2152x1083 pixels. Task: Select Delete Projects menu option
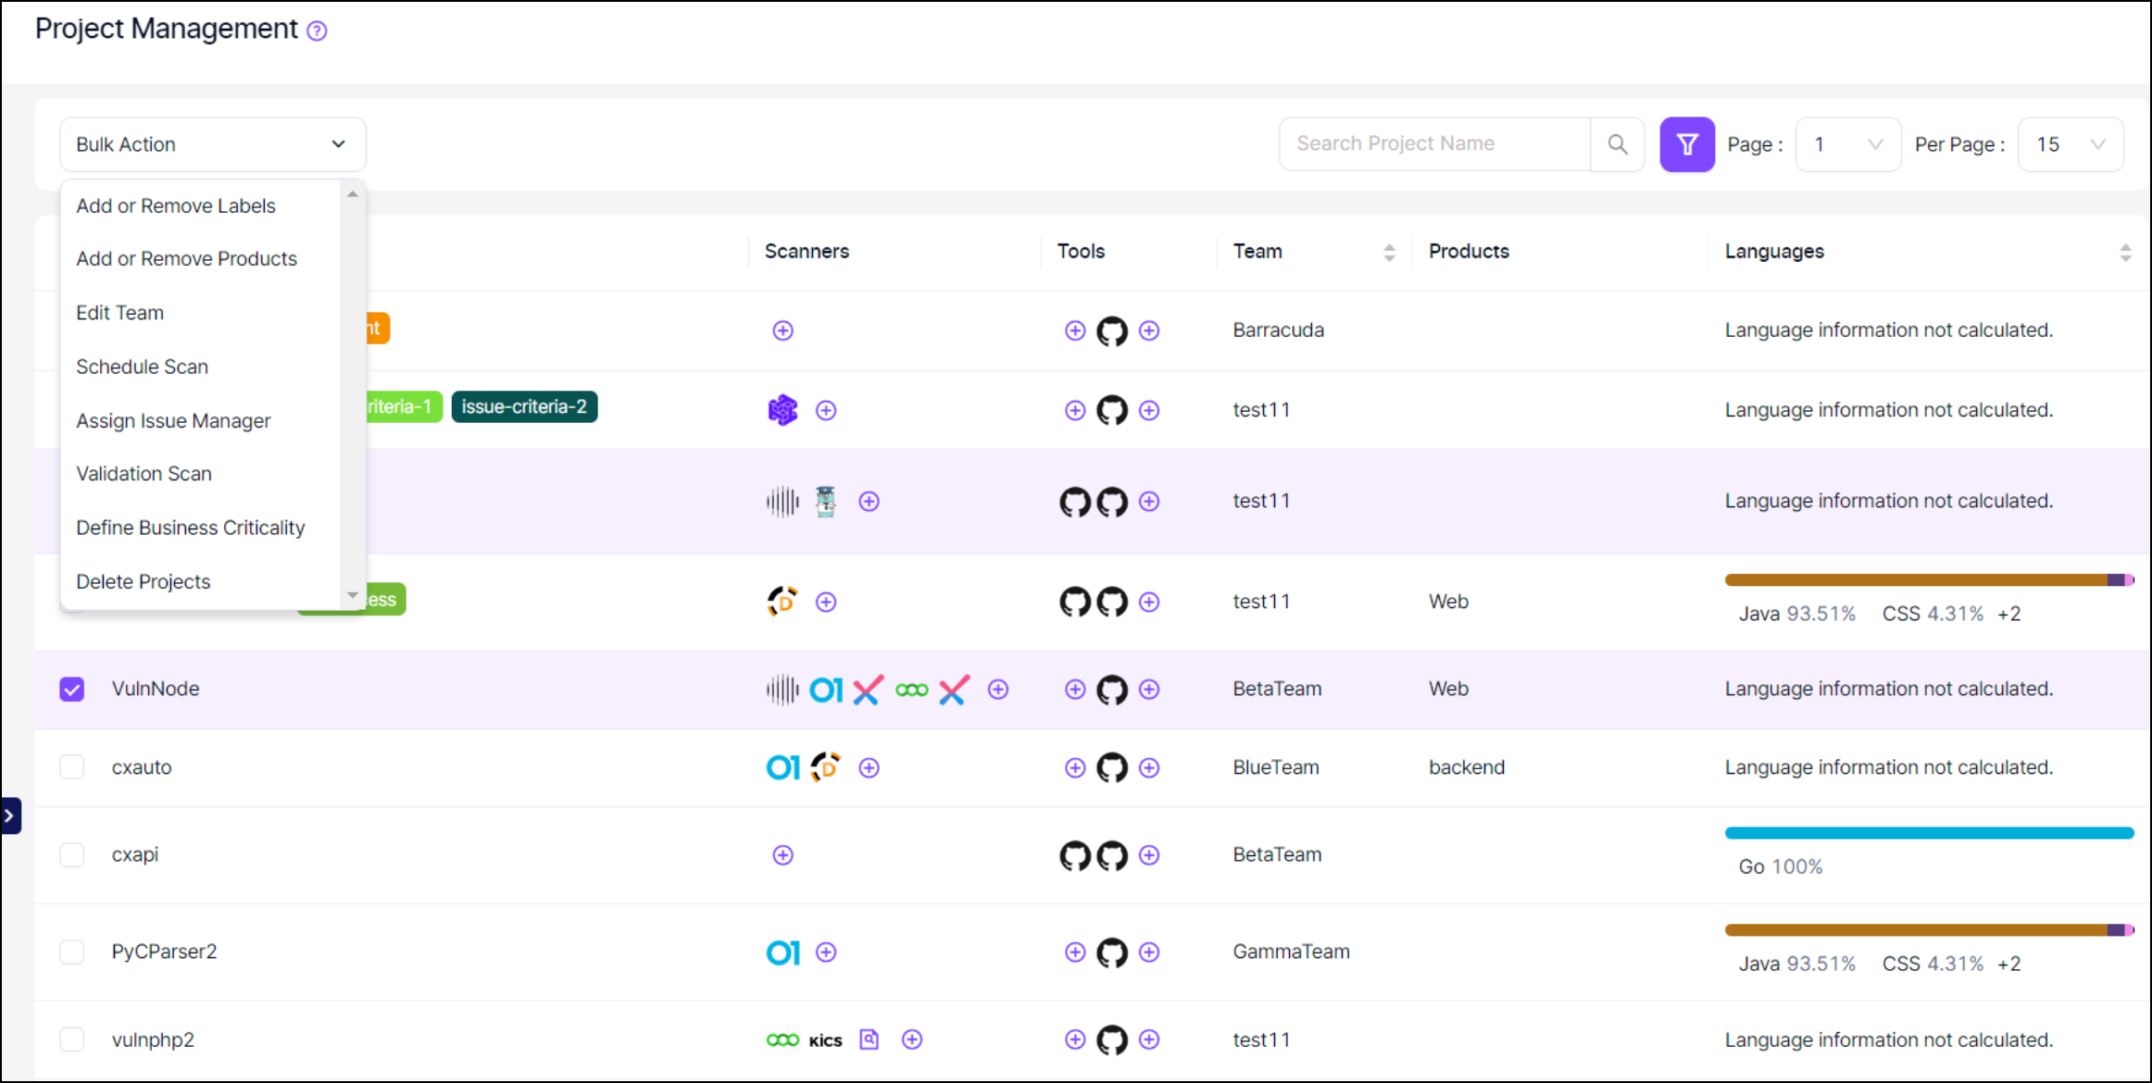[143, 581]
